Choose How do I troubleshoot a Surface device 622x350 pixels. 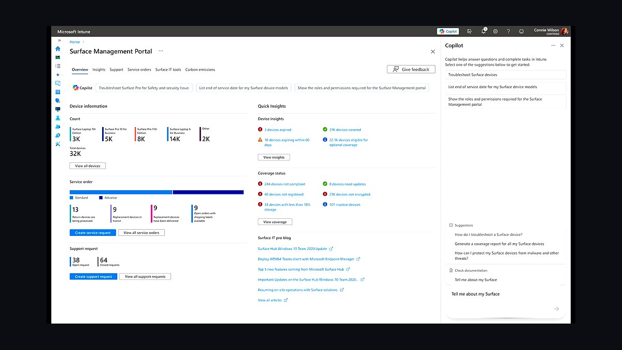(x=488, y=234)
